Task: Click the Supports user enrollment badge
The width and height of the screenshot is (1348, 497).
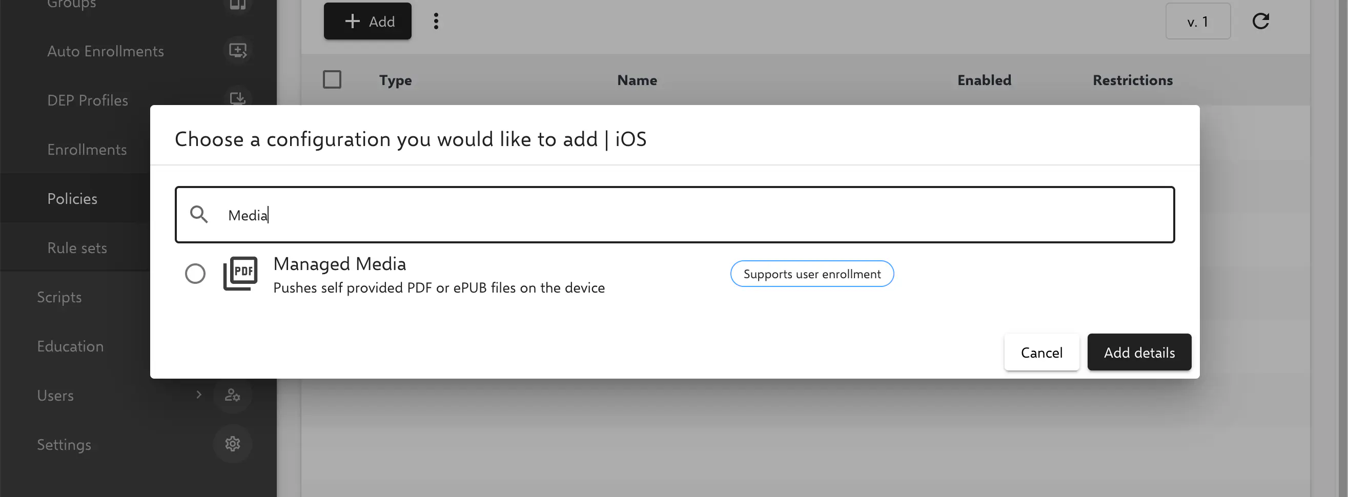Action: click(812, 274)
